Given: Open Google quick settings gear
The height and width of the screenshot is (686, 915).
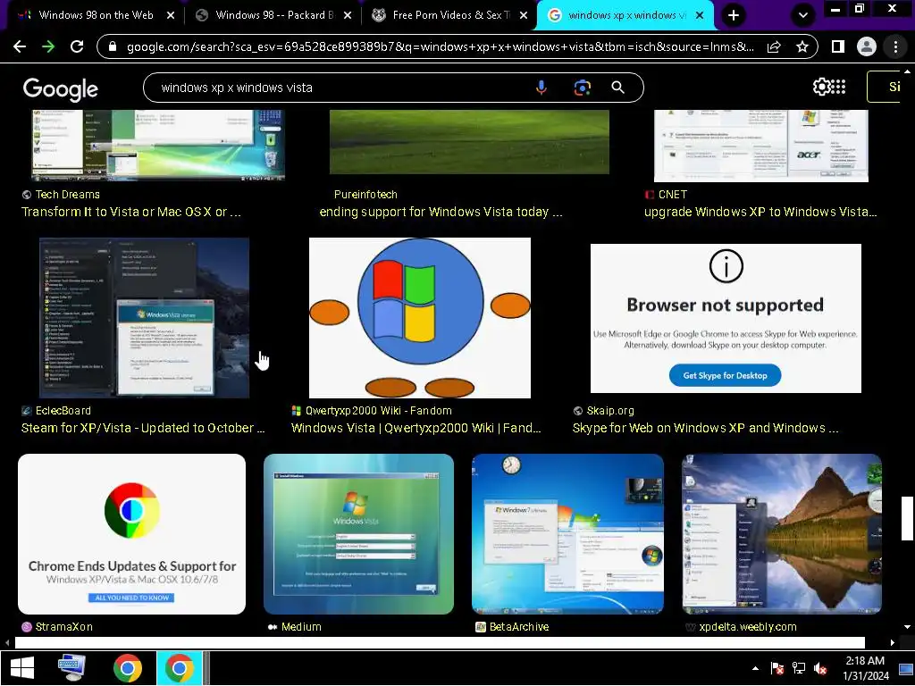Looking at the screenshot, I should tap(821, 87).
